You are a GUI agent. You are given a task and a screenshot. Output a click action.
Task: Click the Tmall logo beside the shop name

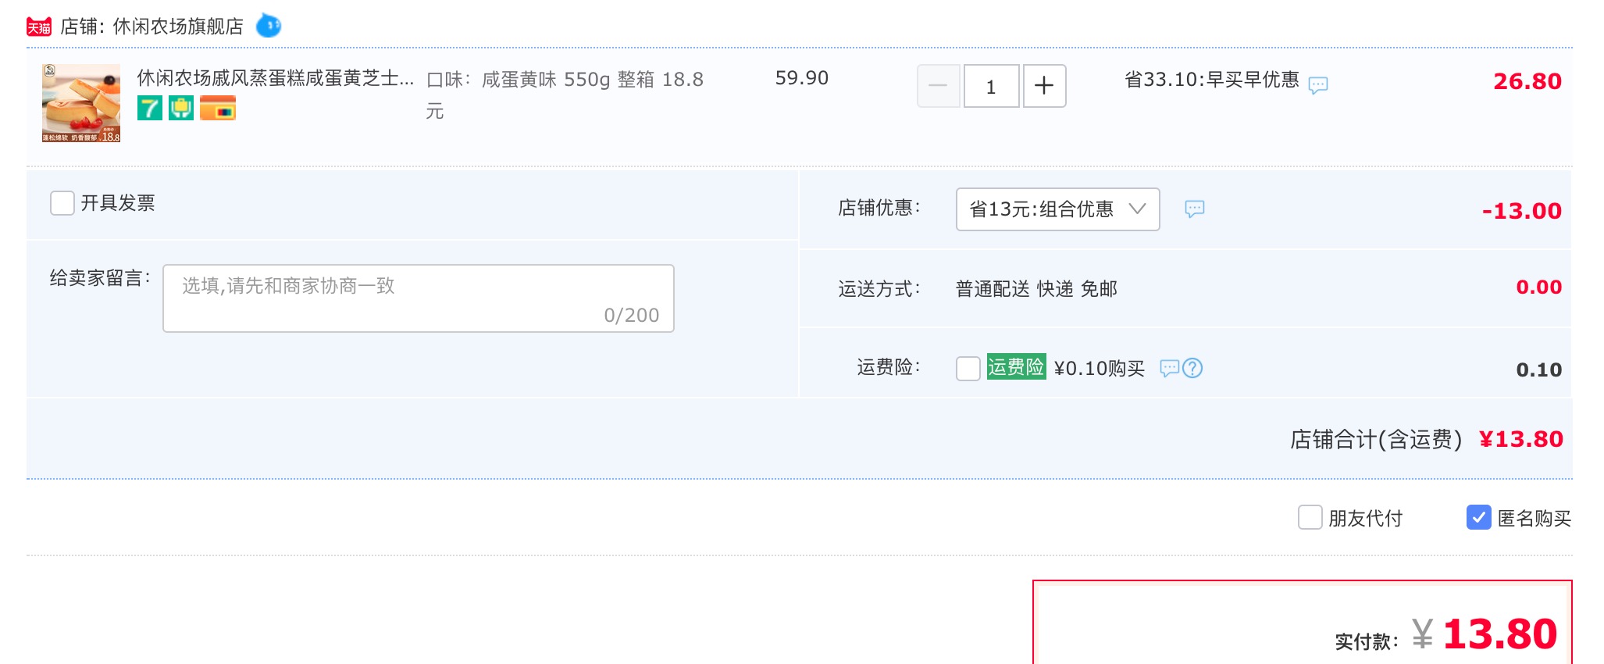pyautogui.click(x=39, y=27)
